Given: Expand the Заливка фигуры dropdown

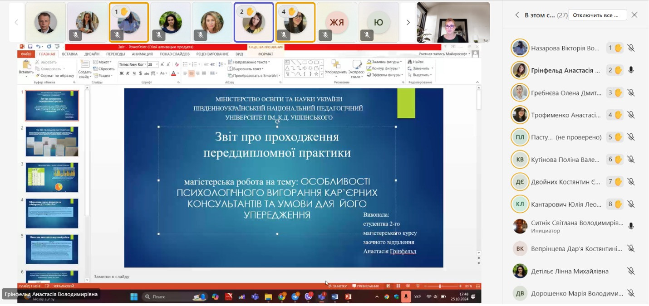Looking at the screenshot, I should click(401, 62).
